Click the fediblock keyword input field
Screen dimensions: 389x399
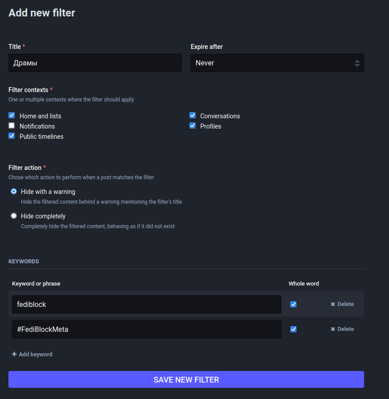tap(147, 304)
